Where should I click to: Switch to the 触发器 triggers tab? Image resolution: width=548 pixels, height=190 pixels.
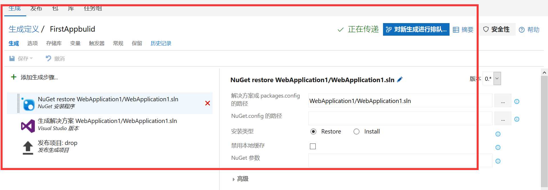tap(97, 43)
